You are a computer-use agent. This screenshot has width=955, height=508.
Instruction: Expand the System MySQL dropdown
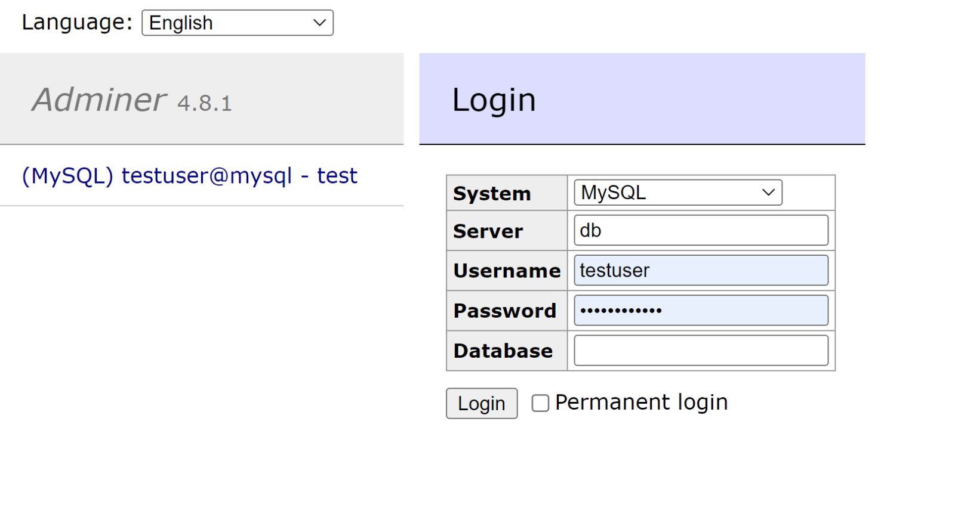(677, 193)
